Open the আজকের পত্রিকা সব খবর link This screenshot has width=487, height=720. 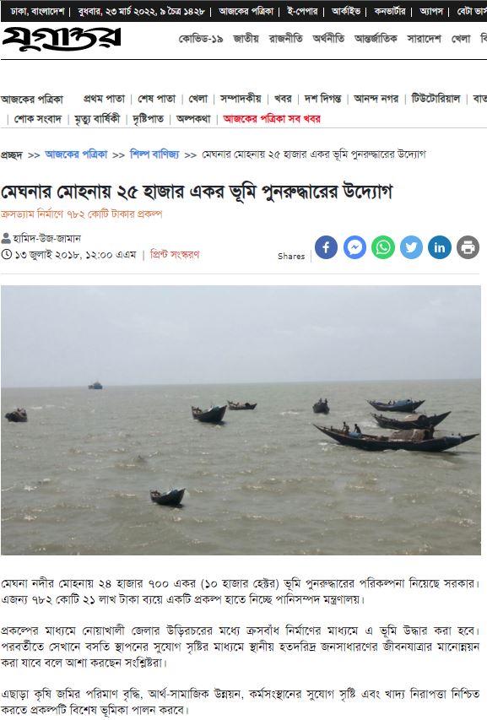[272, 119]
